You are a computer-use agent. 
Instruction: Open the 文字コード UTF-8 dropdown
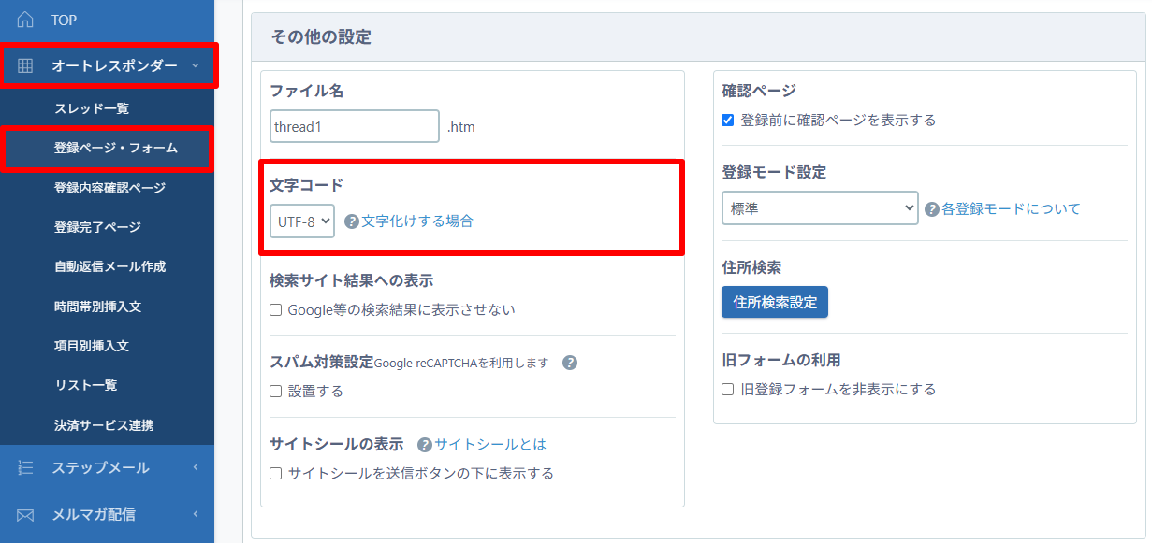tap(302, 221)
